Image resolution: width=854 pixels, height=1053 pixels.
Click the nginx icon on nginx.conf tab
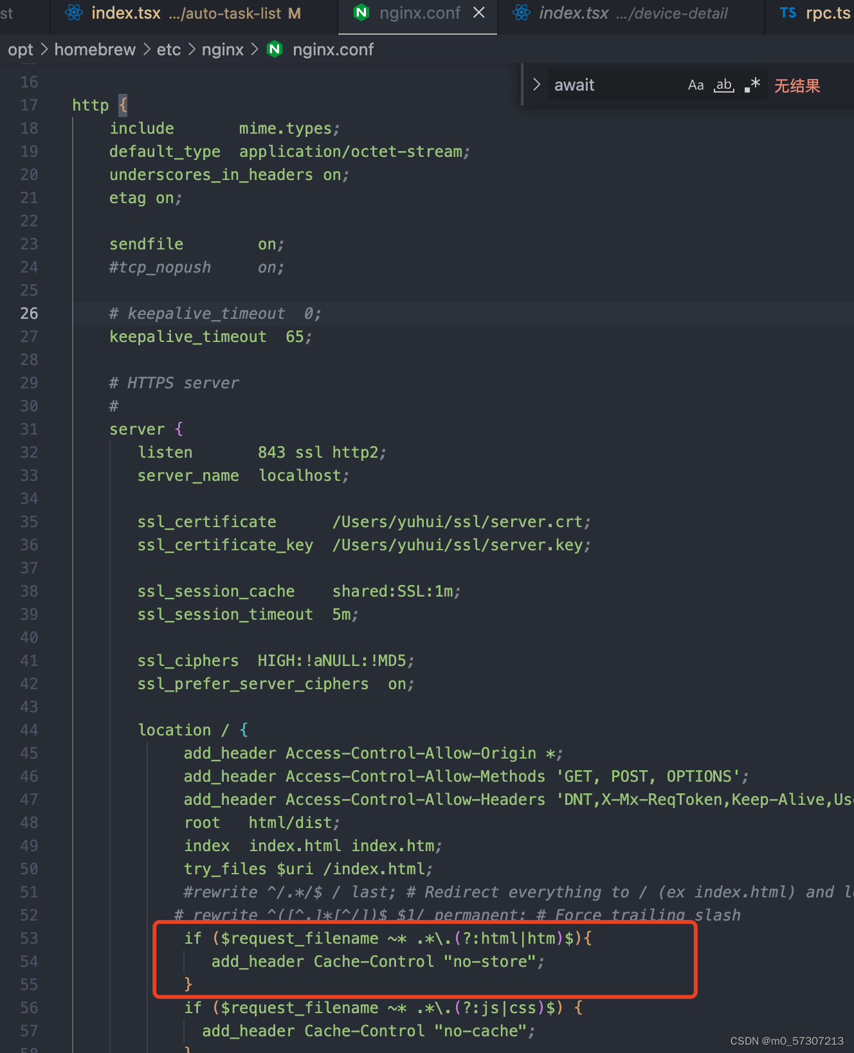click(361, 13)
